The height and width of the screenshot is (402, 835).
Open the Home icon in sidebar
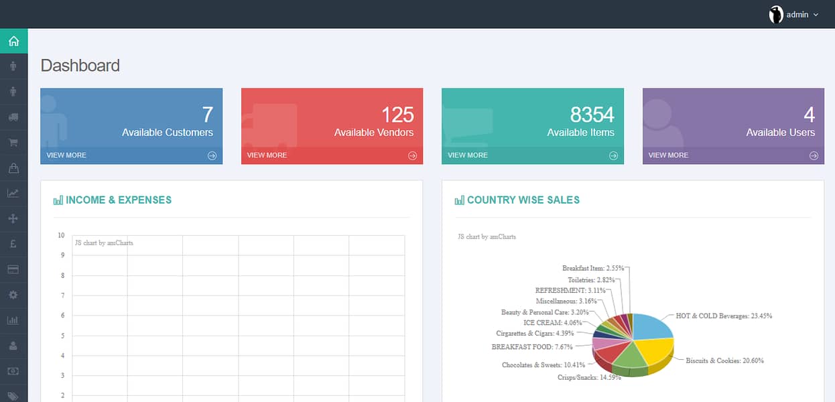[x=13, y=41]
